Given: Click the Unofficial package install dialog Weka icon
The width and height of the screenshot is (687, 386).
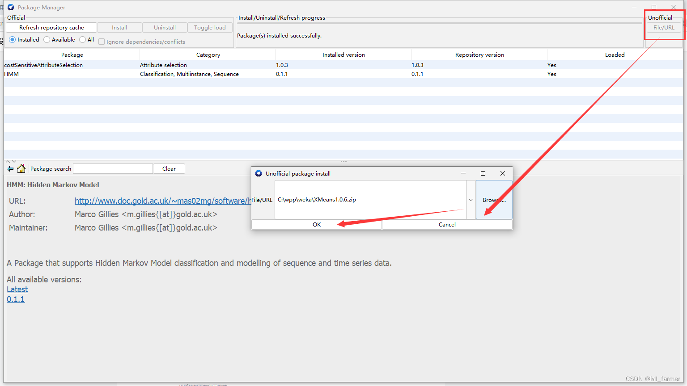Looking at the screenshot, I should click(259, 173).
